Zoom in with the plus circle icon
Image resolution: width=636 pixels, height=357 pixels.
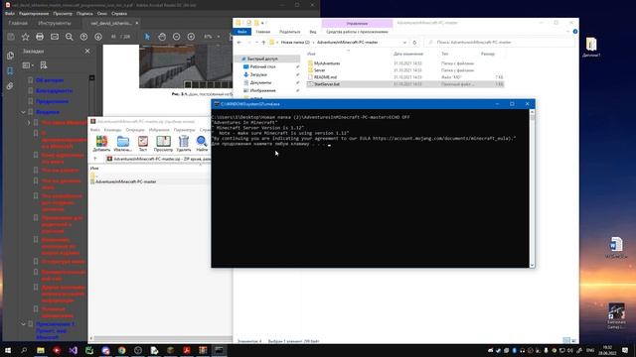[191, 37]
